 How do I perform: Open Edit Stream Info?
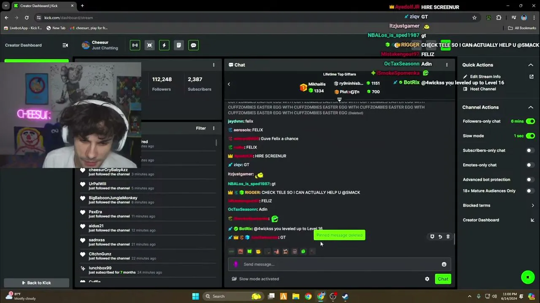[x=485, y=77]
